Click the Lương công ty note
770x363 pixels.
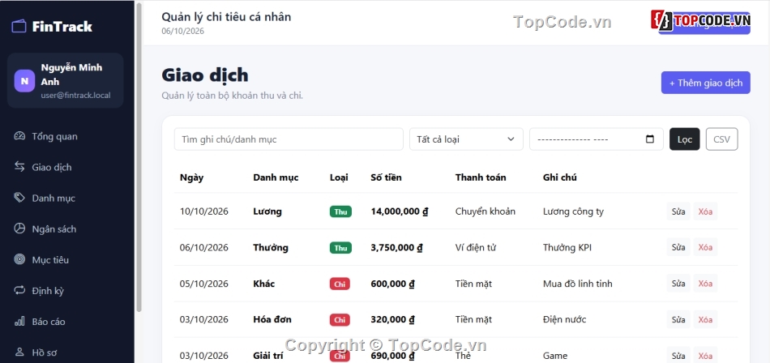573,211
